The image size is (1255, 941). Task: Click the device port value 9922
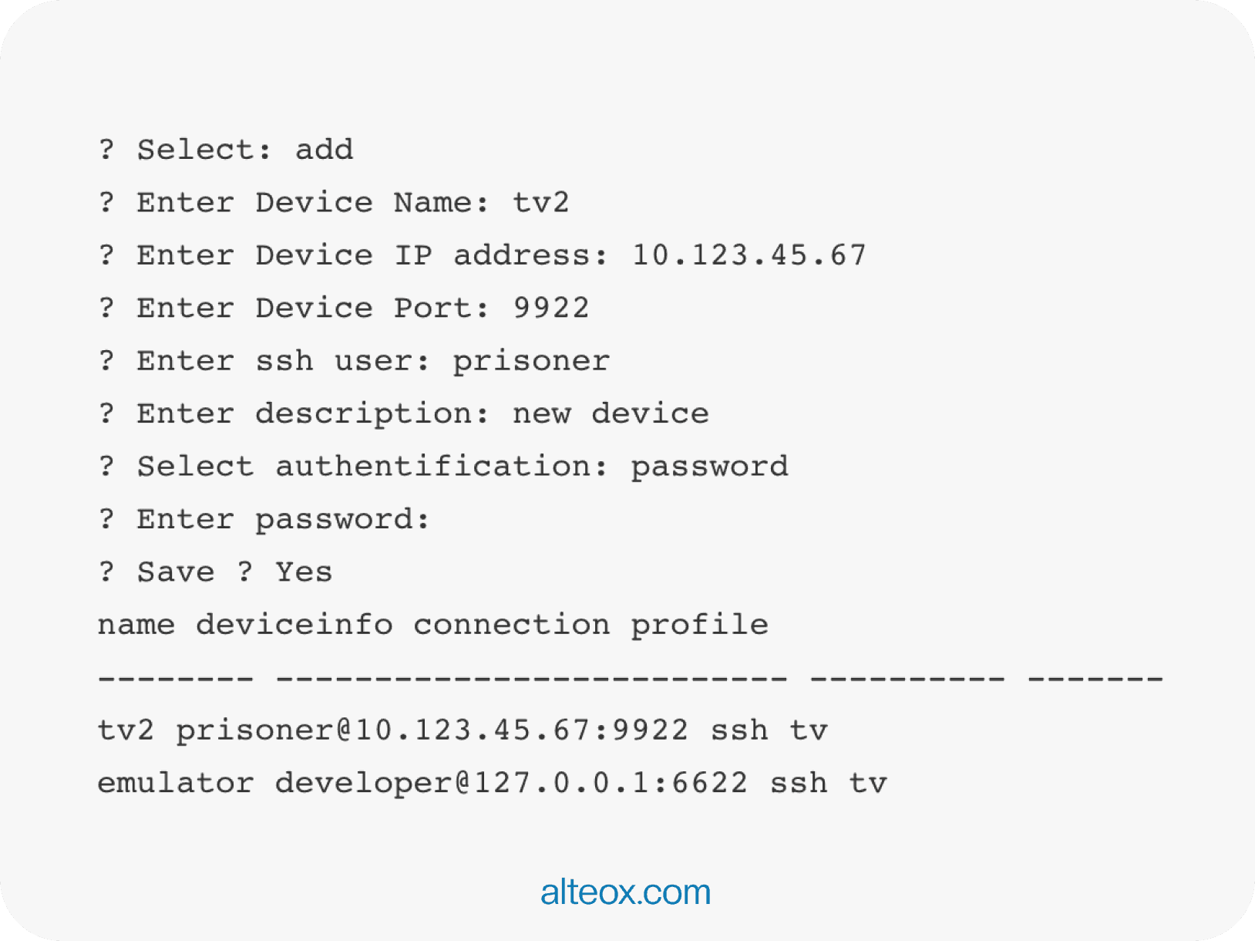point(551,309)
